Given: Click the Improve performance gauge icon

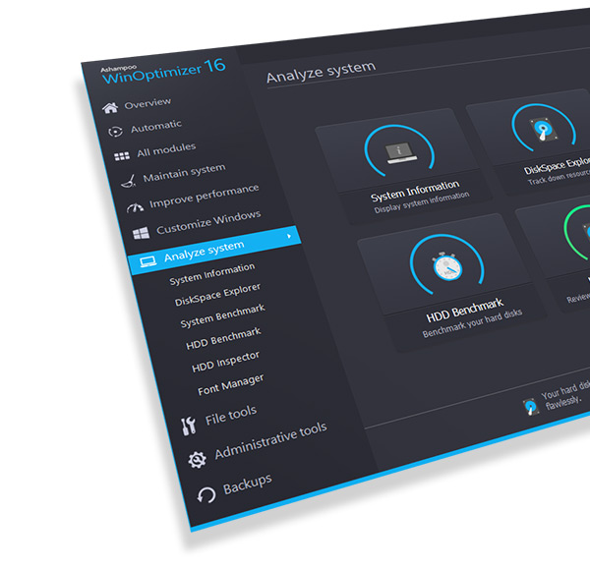Looking at the screenshot, I should pyautogui.click(x=135, y=207).
